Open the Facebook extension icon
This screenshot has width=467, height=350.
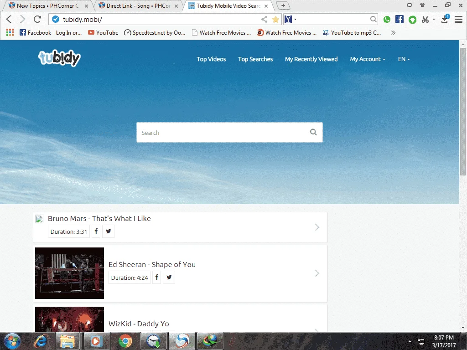pyautogui.click(x=400, y=19)
